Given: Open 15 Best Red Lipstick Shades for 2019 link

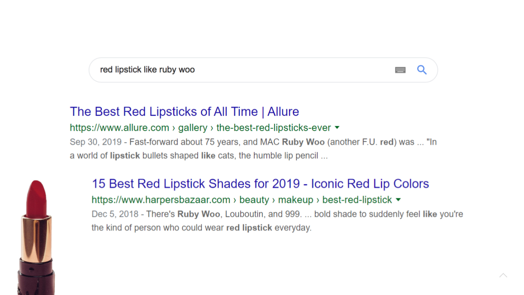Looking at the screenshot, I should pyautogui.click(x=260, y=184).
